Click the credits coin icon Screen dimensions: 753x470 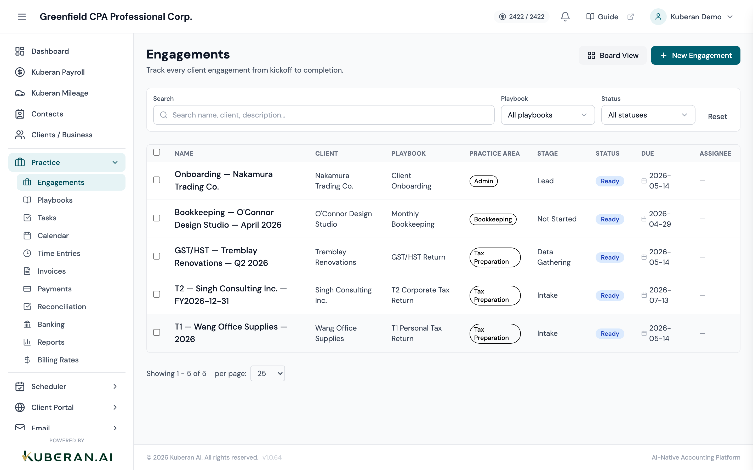[502, 16]
